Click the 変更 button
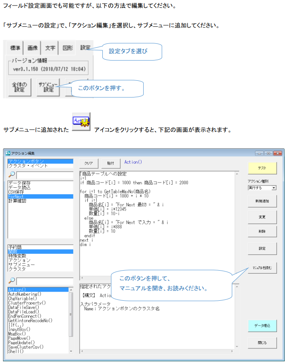This screenshot has width=286, height=363. tap(262, 217)
